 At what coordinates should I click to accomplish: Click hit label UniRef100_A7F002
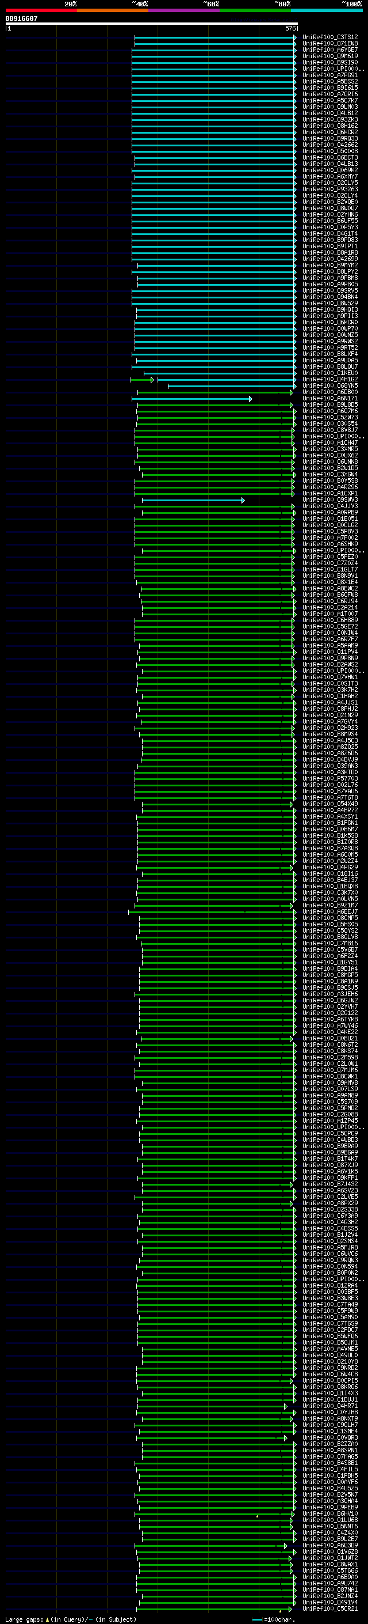click(x=329, y=537)
